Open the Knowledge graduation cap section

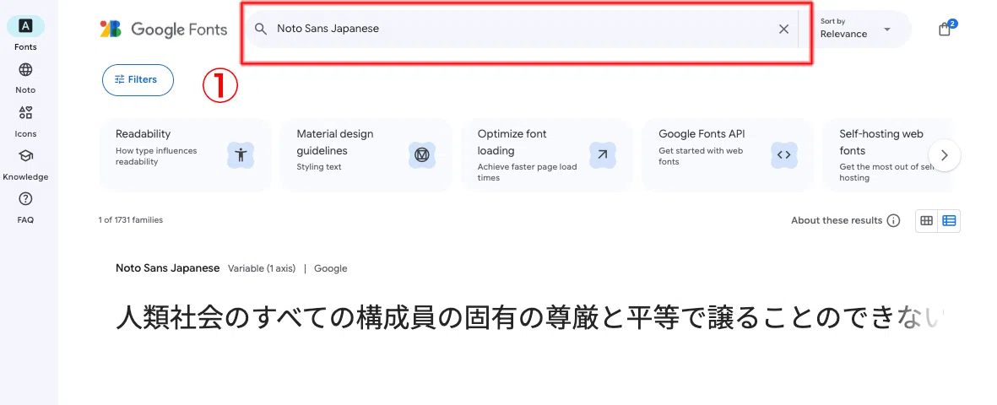tap(25, 164)
